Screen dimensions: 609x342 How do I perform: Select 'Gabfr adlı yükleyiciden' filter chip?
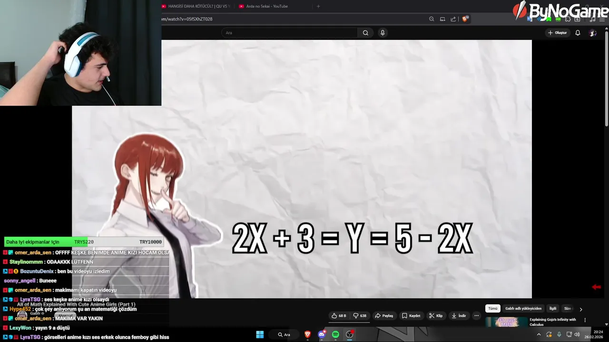pyautogui.click(x=523, y=308)
